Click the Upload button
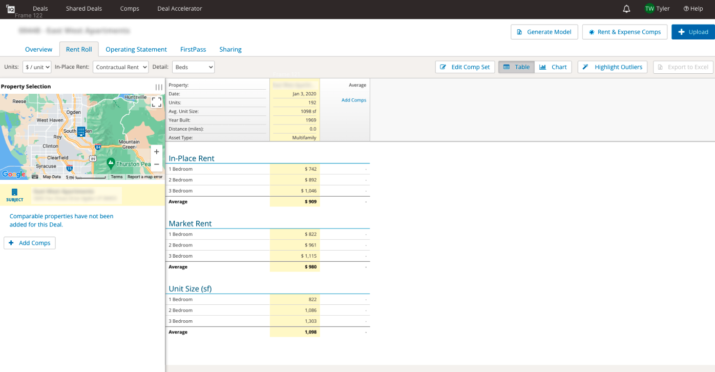The height and width of the screenshot is (372, 715). (x=693, y=32)
